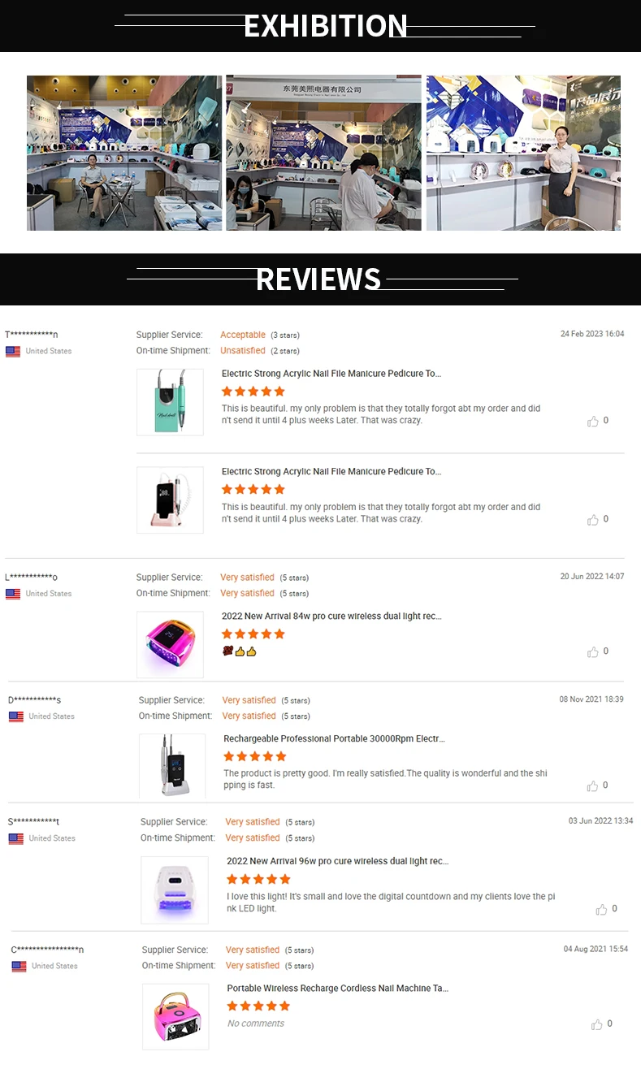
Task: Click US flag beside reviewer C****************n
Action: pyautogui.click(x=19, y=967)
